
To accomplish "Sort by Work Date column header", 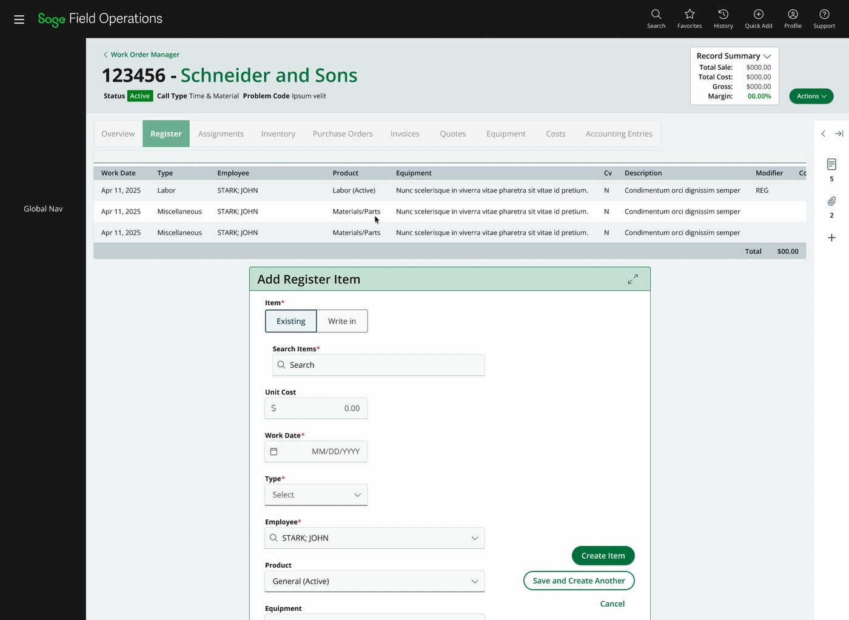I will pyautogui.click(x=118, y=173).
